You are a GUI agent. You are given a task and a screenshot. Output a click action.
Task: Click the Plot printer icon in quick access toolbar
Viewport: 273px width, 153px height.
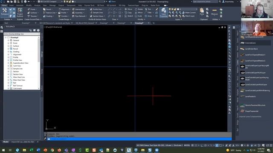pos(25,2)
